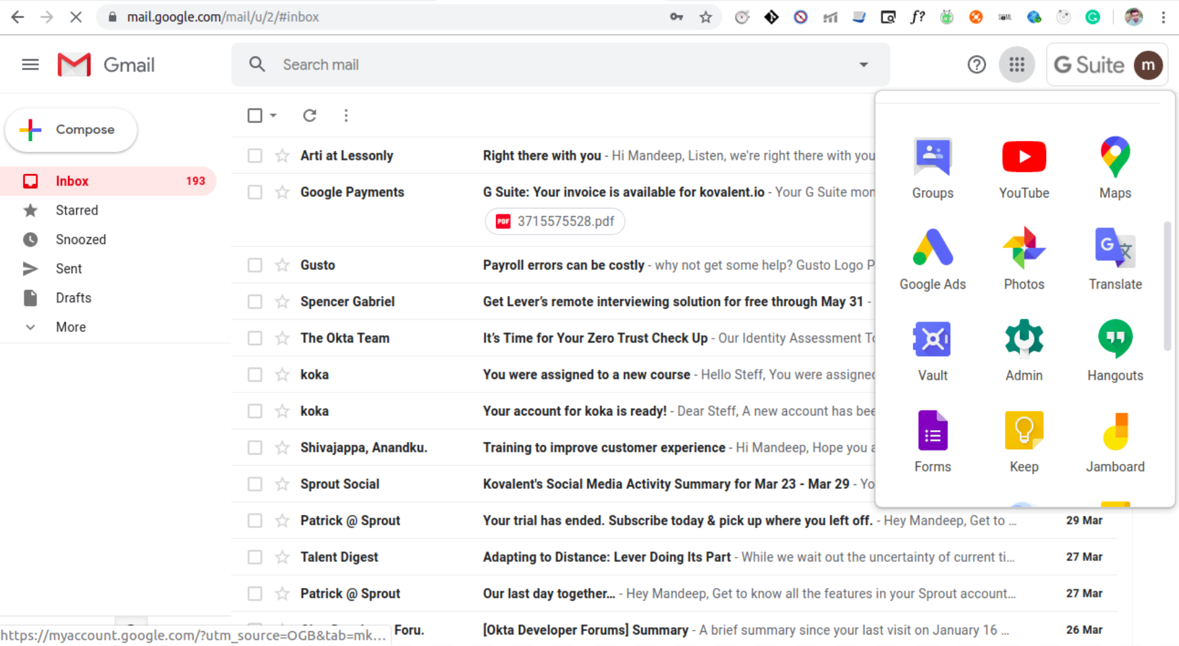Open the Jamboard app
Image resolution: width=1179 pixels, height=646 pixels.
1115,442
